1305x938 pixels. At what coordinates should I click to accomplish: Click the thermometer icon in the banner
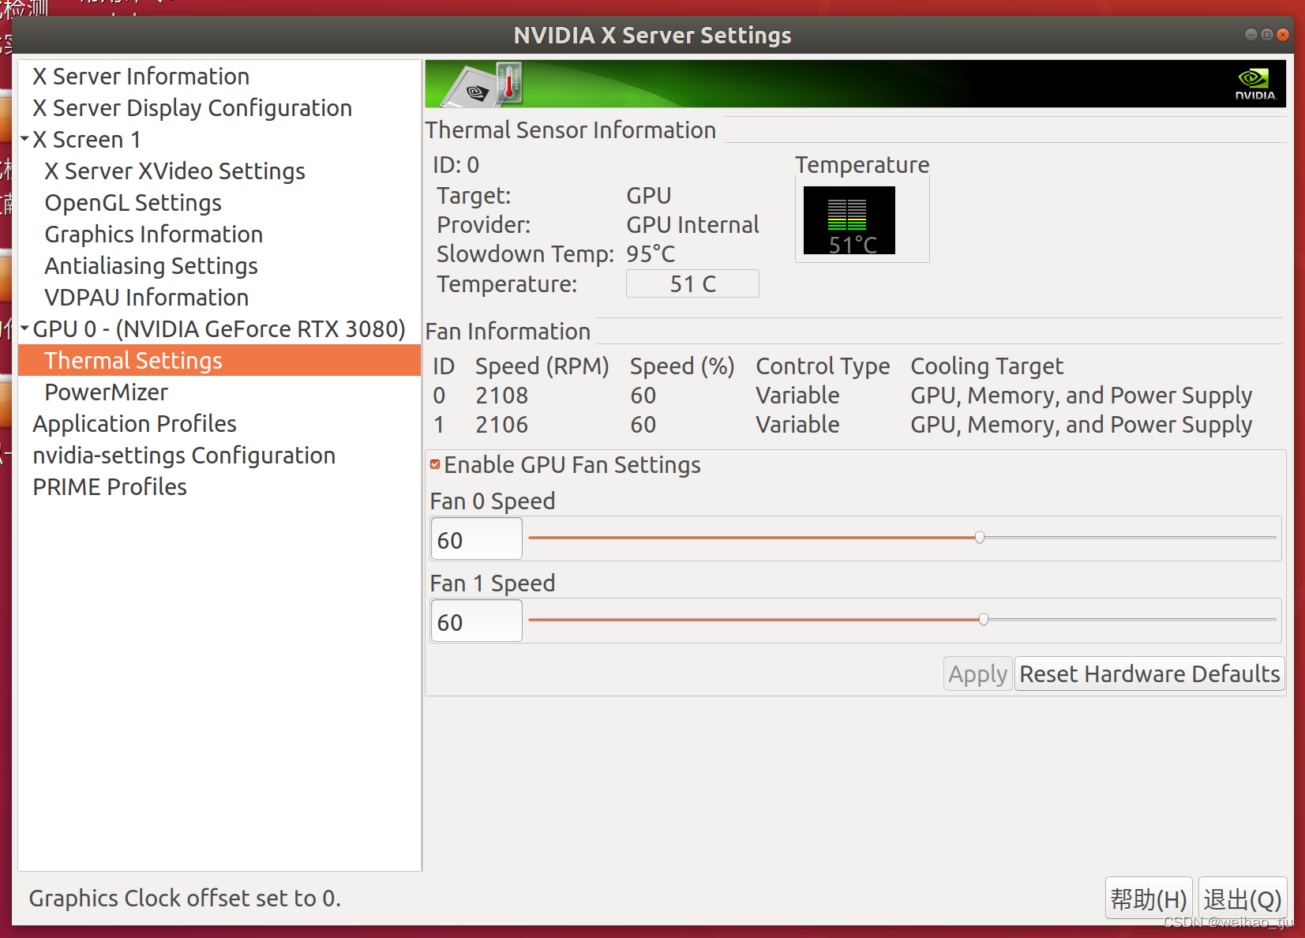point(509,83)
